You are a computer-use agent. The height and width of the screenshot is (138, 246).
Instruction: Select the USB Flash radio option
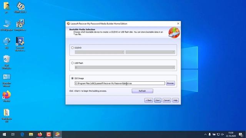[72, 63]
